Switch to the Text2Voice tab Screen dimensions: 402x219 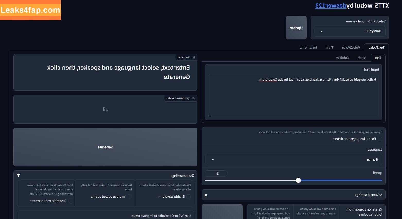point(376,47)
